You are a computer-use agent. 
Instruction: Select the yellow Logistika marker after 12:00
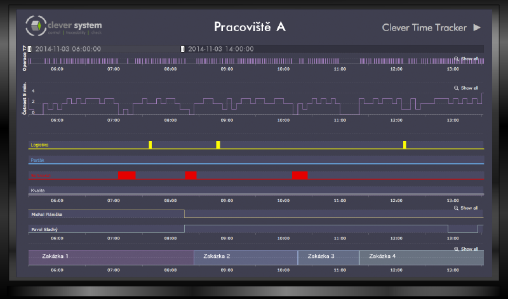pos(404,145)
